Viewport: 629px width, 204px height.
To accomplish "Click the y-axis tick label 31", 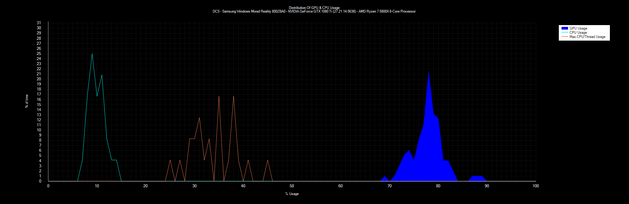I will [x=39, y=23].
